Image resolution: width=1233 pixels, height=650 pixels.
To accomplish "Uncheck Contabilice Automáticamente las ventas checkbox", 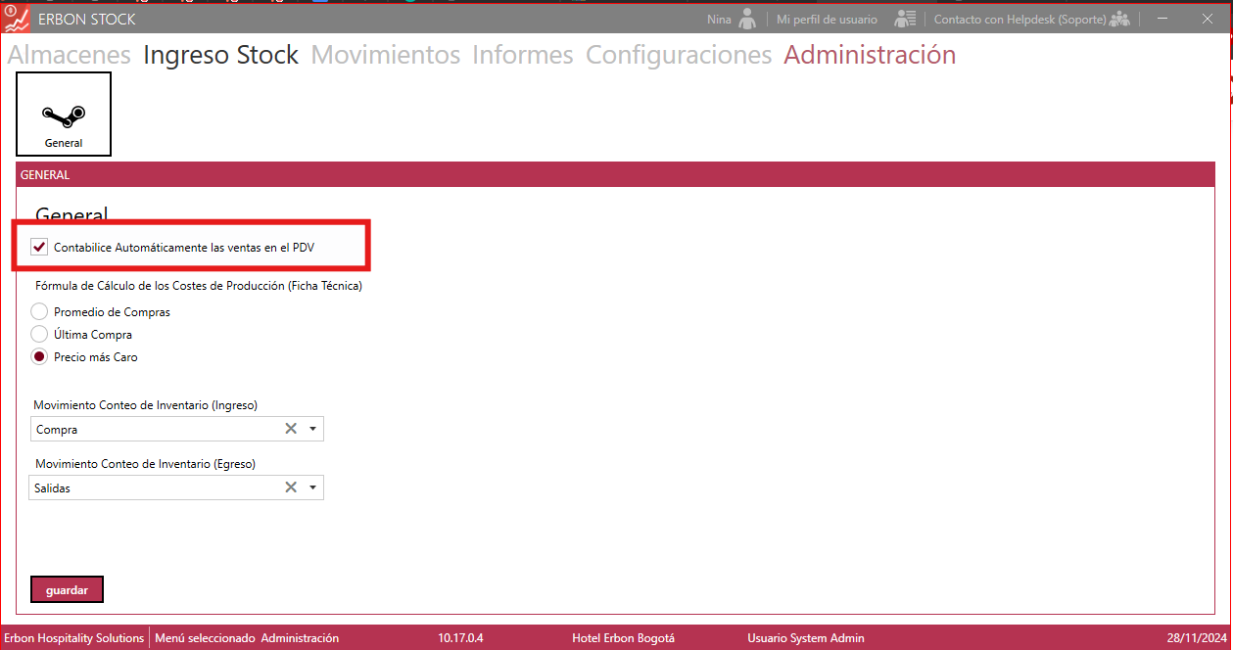I will pos(40,248).
